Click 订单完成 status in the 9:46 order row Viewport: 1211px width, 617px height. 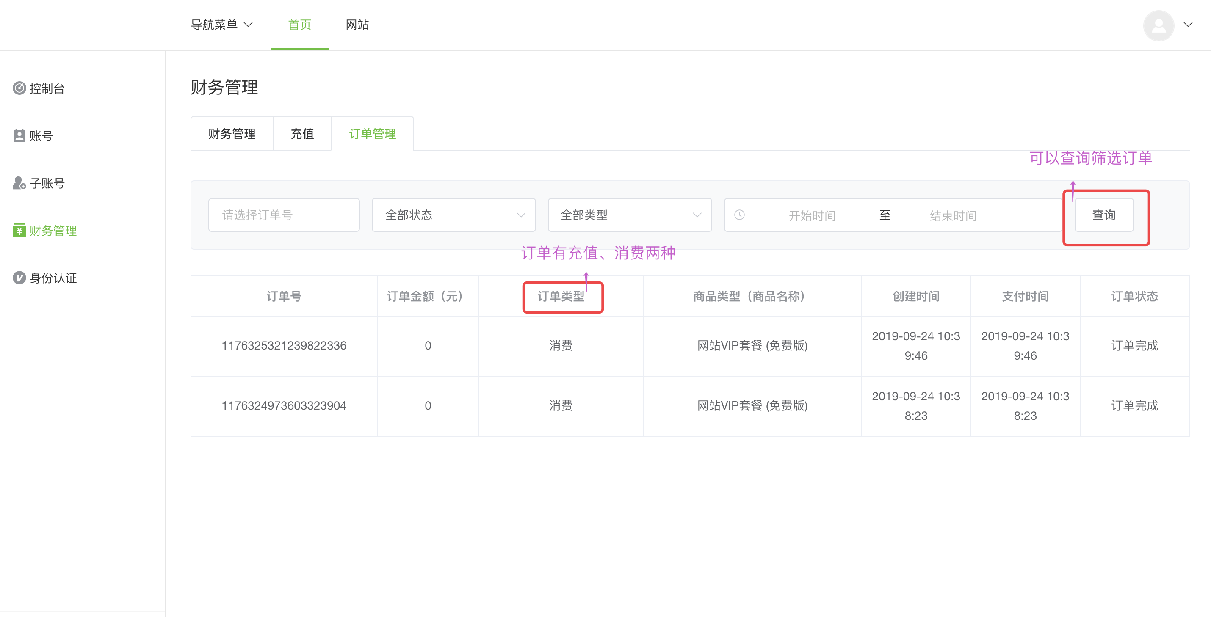click(x=1134, y=346)
